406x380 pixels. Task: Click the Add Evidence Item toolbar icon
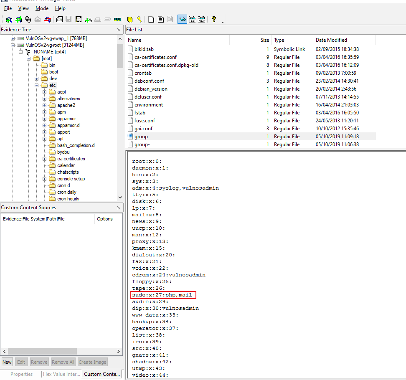pos(9,20)
